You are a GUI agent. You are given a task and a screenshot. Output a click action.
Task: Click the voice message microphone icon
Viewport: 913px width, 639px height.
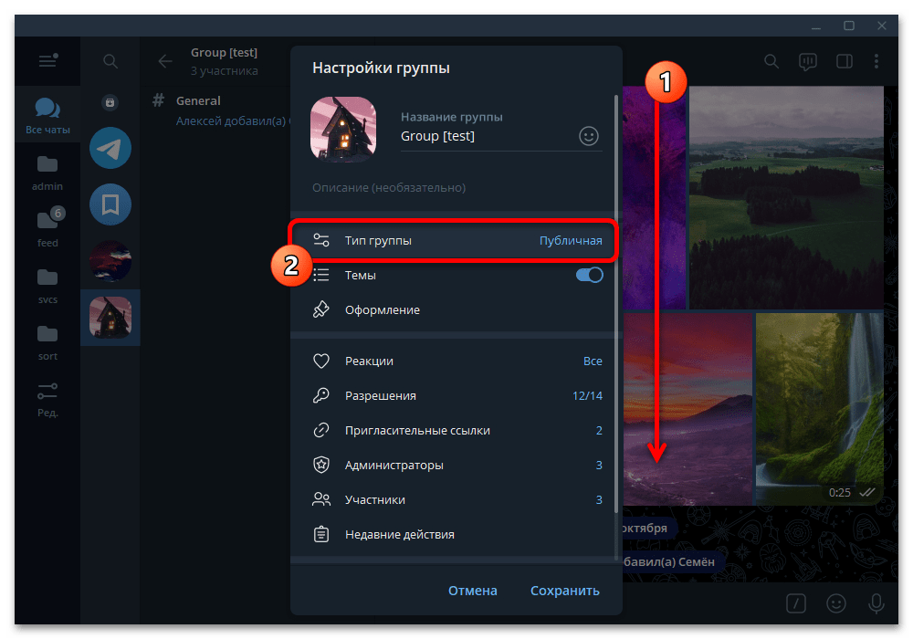click(876, 603)
